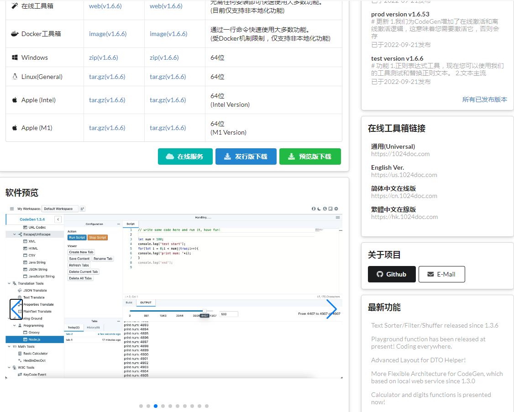Collapse the Escape/UnEscape tree node in the preview
This screenshot has width=514, height=412.
point(15,235)
